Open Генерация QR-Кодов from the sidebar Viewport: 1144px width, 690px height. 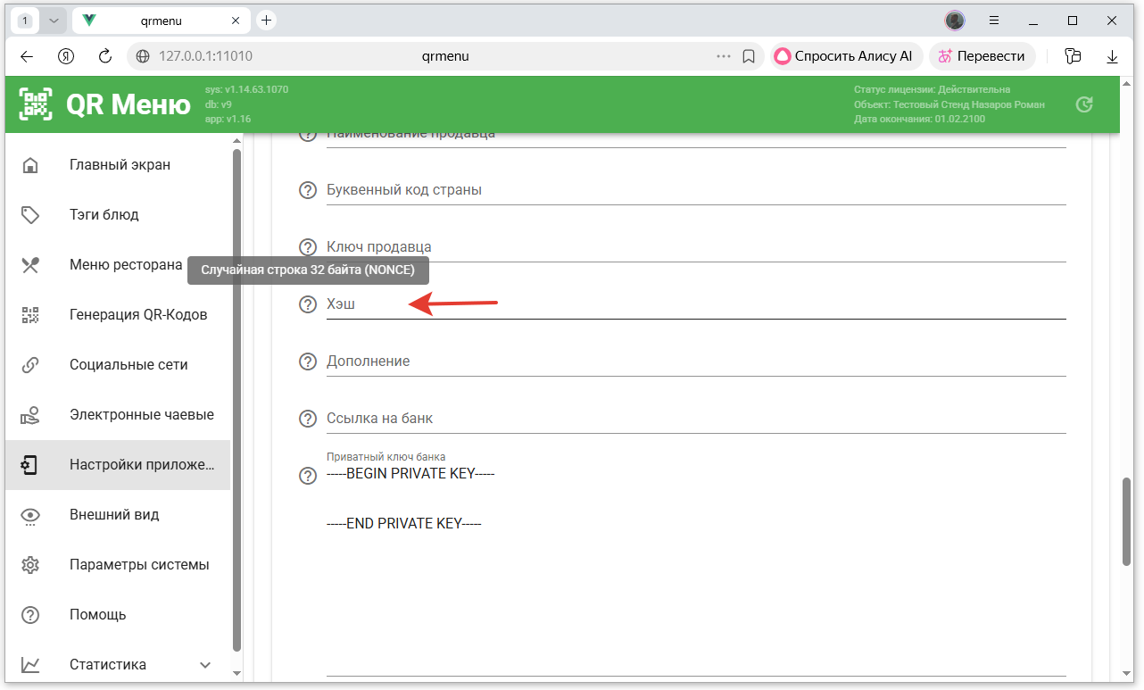(x=138, y=315)
